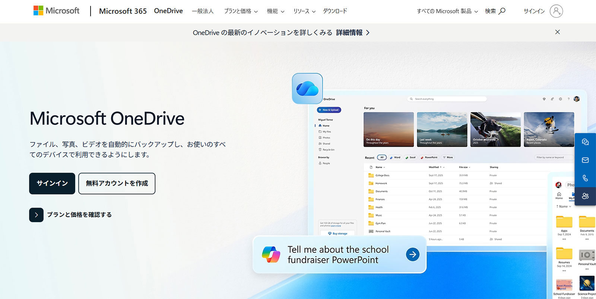
Task: Click the Tell me about the school prompt
Action: 338,254
